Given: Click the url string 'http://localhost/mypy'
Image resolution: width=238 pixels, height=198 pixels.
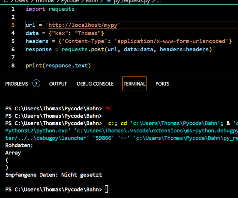Looking at the screenshot, I should point(83,25).
